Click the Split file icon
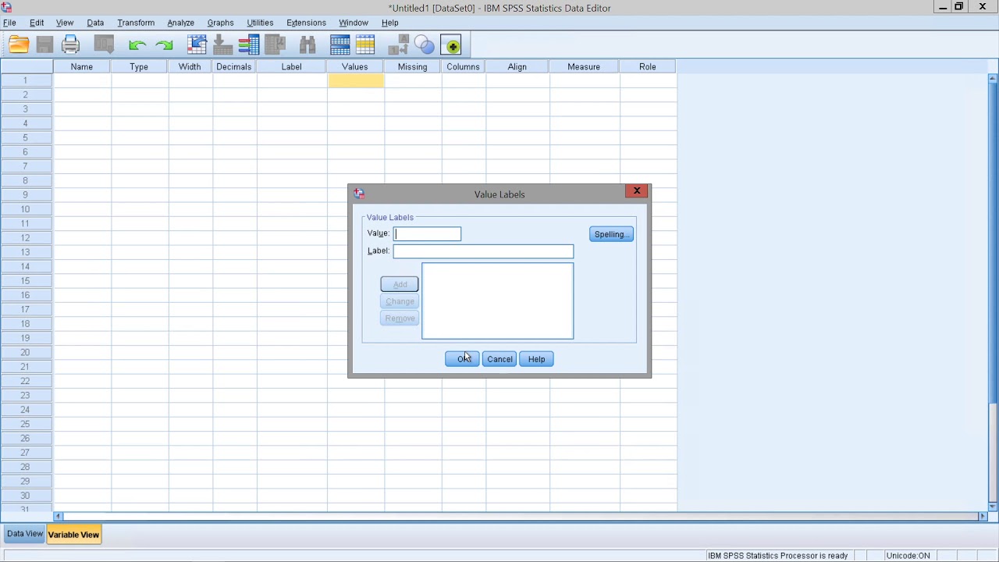The width and height of the screenshot is (999, 562). click(x=340, y=45)
